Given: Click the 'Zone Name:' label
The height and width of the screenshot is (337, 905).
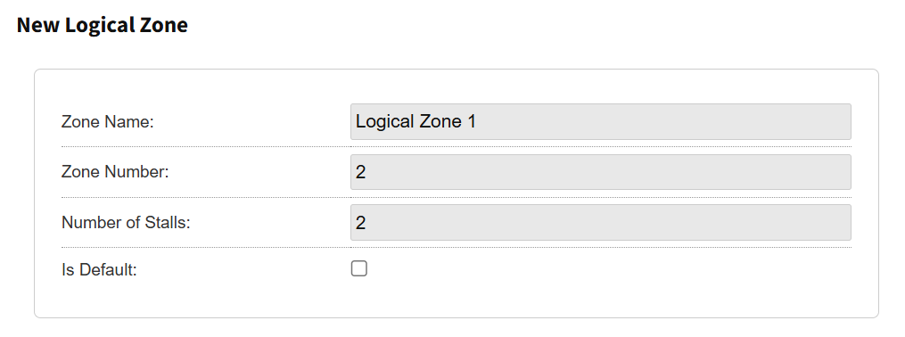Looking at the screenshot, I should [x=108, y=122].
